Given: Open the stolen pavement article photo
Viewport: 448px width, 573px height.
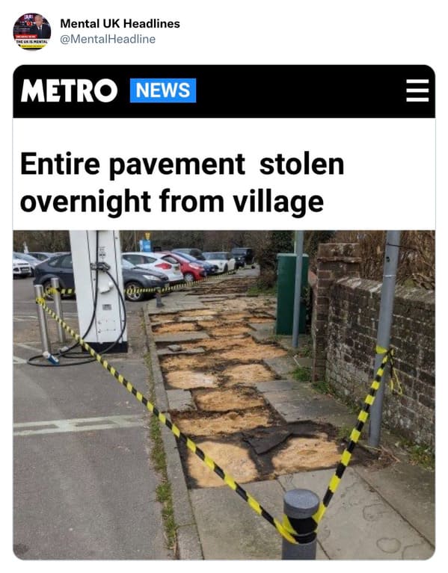Looking at the screenshot, I should (x=224, y=394).
